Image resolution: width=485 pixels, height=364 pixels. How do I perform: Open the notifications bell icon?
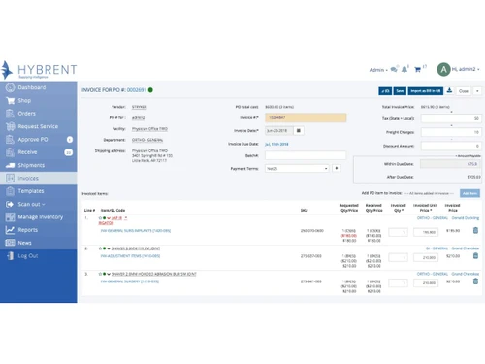click(404, 69)
